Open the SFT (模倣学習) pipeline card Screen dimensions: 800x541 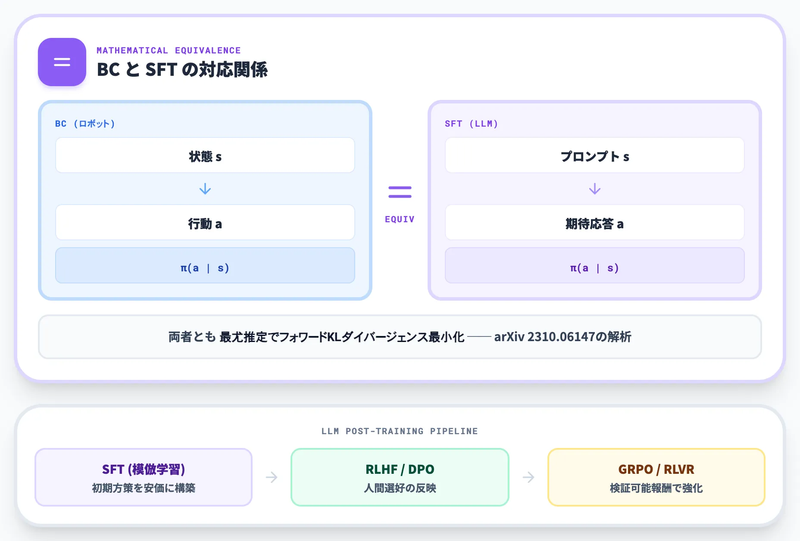pyautogui.click(x=144, y=477)
